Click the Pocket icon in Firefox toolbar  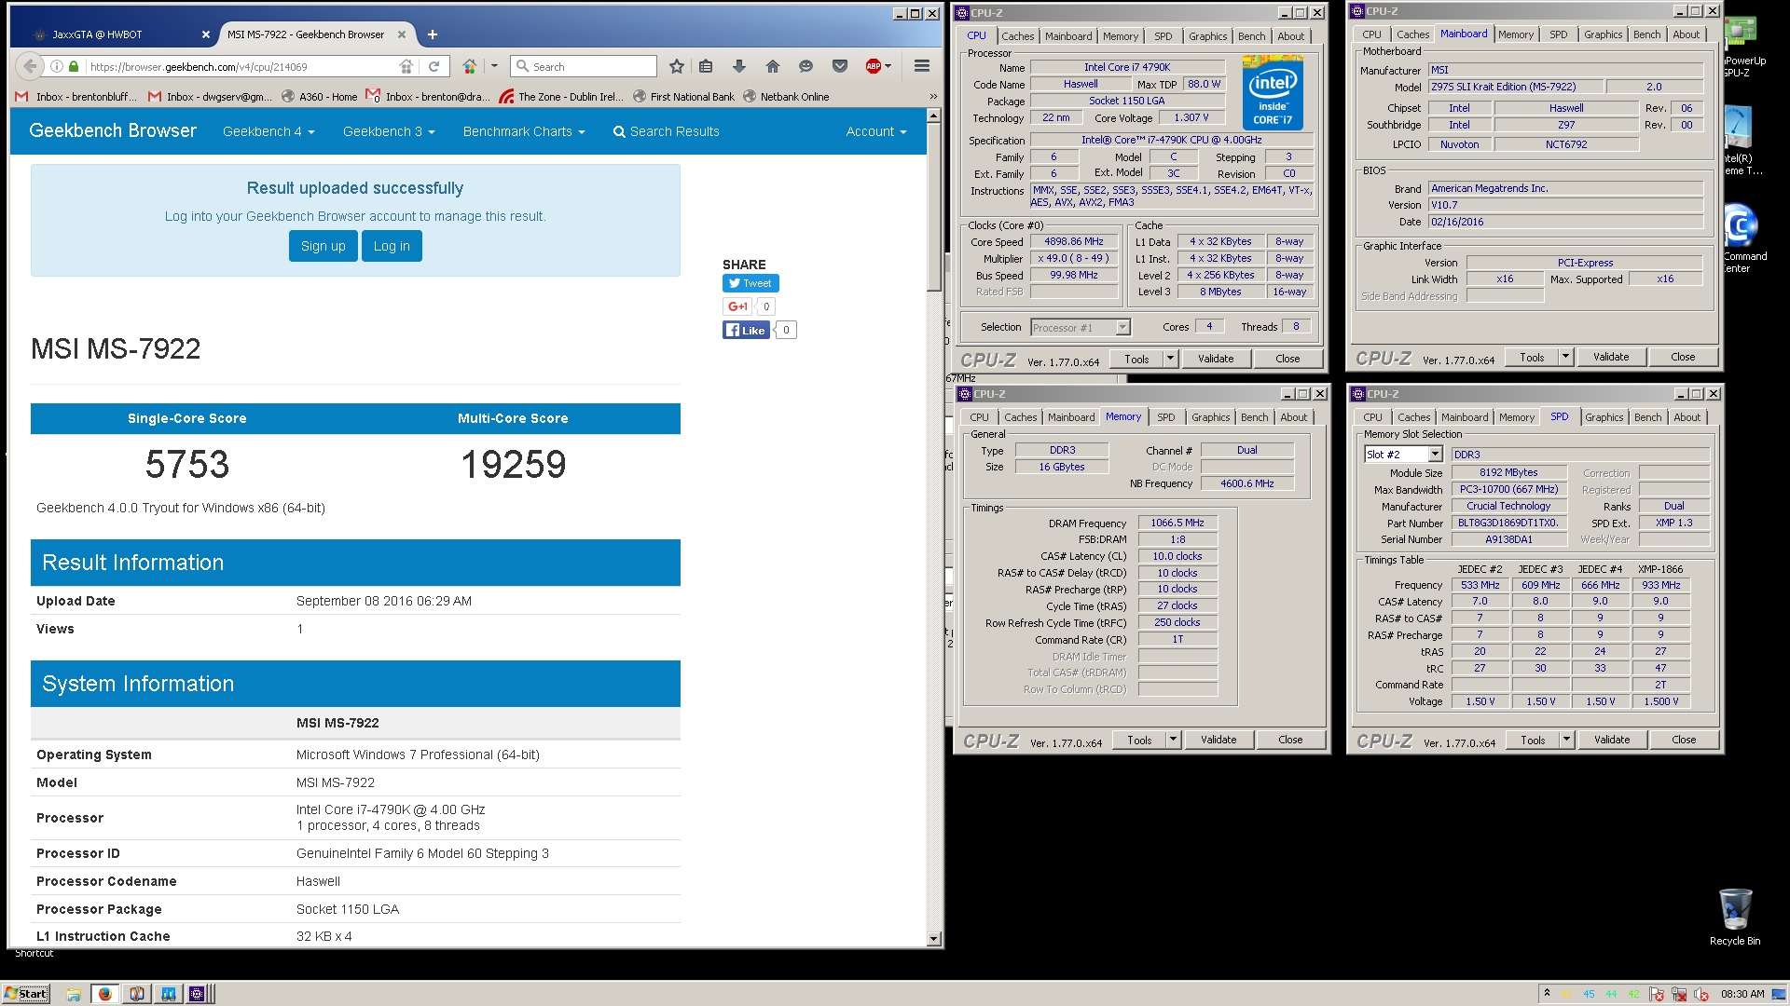click(840, 67)
